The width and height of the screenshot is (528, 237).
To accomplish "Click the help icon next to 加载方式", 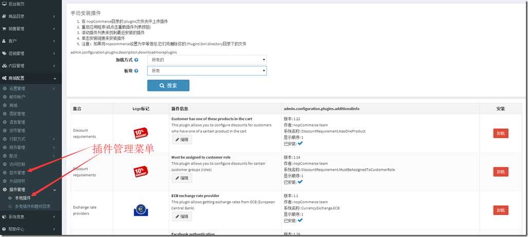I will (136, 60).
